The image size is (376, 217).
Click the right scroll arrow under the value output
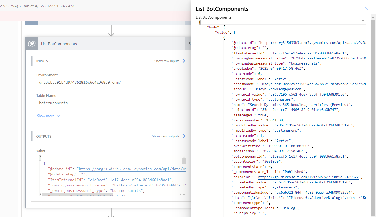click(x=180, y=194)
